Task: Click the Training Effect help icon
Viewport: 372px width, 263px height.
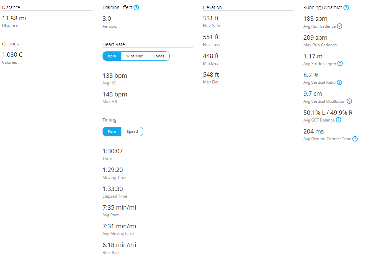Action: (136, 8)
